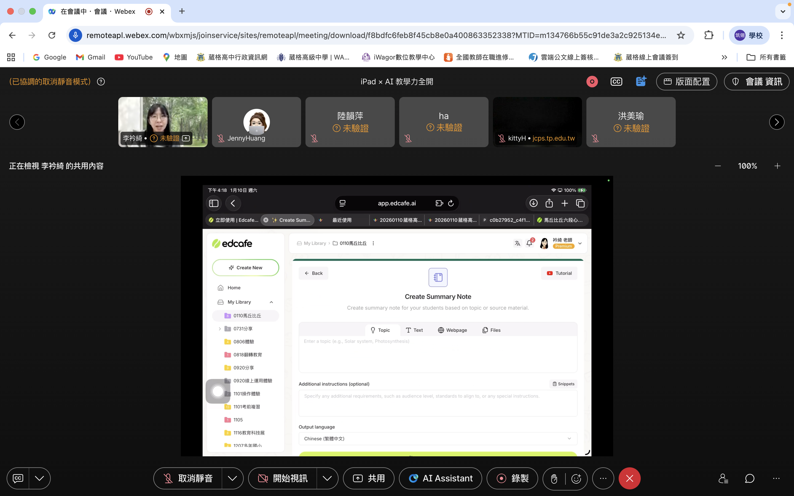Expand caption options arrow at bottom left
The width and height of the screenshot is (794, 496).
(x=39, y=479)
